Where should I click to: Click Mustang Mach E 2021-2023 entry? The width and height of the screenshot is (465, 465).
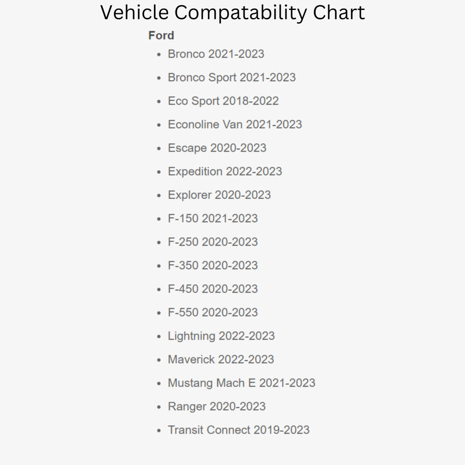click(241, 383)
